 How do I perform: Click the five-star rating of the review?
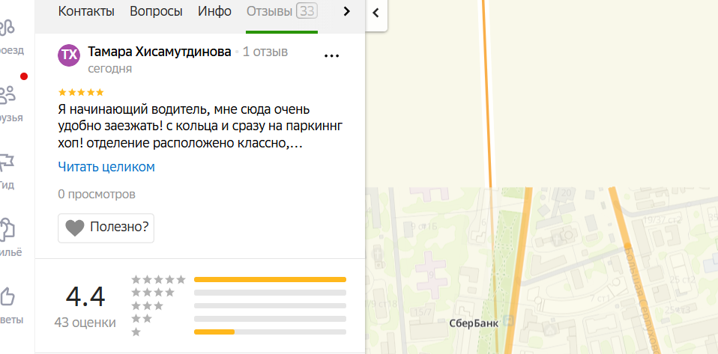pyautogui.click(x=81, y=92)
